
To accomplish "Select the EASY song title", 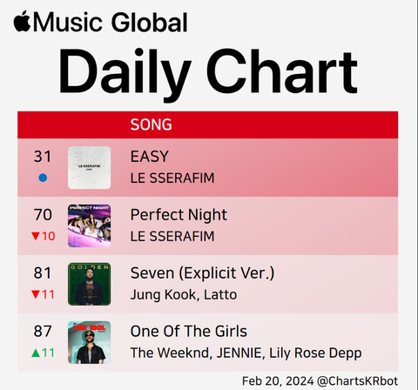I will pyautogui.click(x=150, y=157).
